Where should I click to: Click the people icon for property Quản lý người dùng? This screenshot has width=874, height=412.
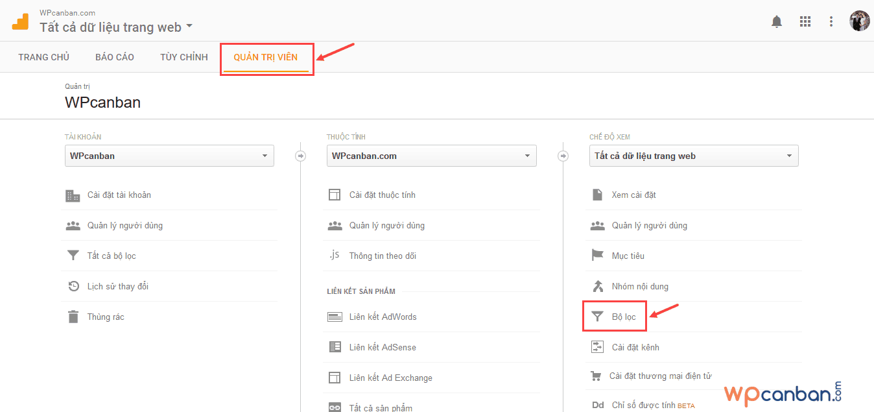(335, 226)
